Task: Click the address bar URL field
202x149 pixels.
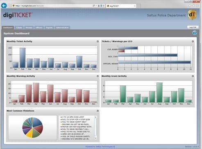Action: pyautogui.click(x=52, y=6)
